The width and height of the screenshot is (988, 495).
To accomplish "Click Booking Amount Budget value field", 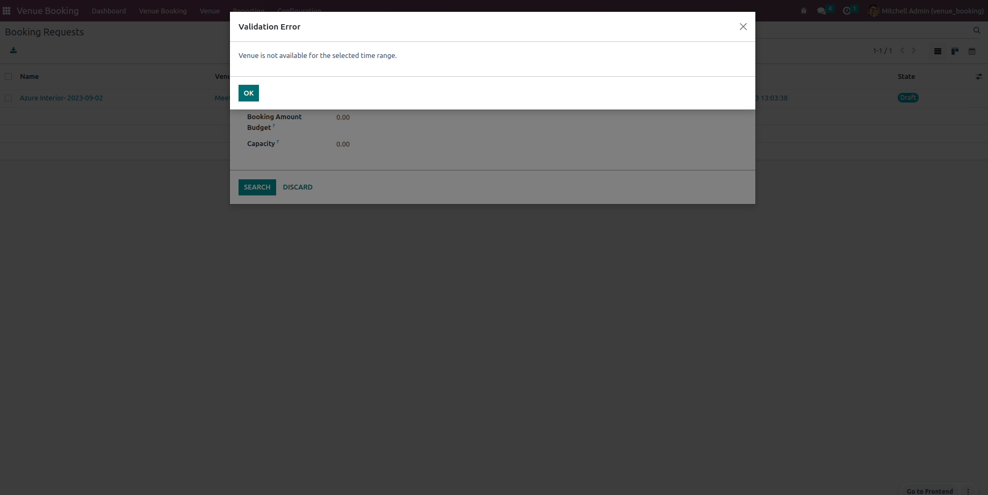I will click(343, 118).
